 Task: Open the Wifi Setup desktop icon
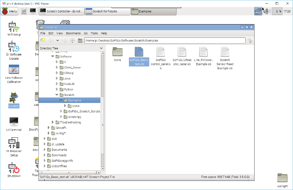tap(14, 29)
